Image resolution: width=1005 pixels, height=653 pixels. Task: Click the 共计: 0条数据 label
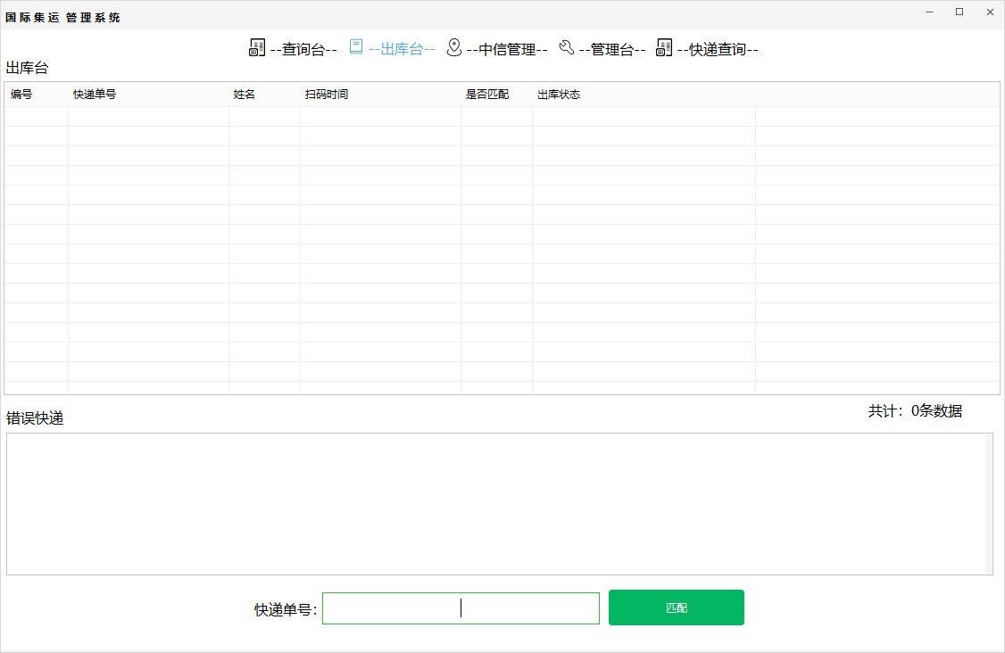(915, 410)
